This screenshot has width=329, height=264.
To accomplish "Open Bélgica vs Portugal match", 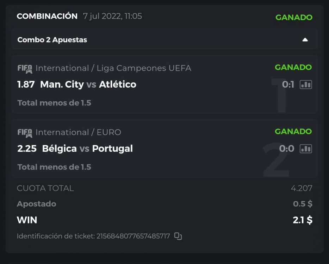I will click(87, 149).
